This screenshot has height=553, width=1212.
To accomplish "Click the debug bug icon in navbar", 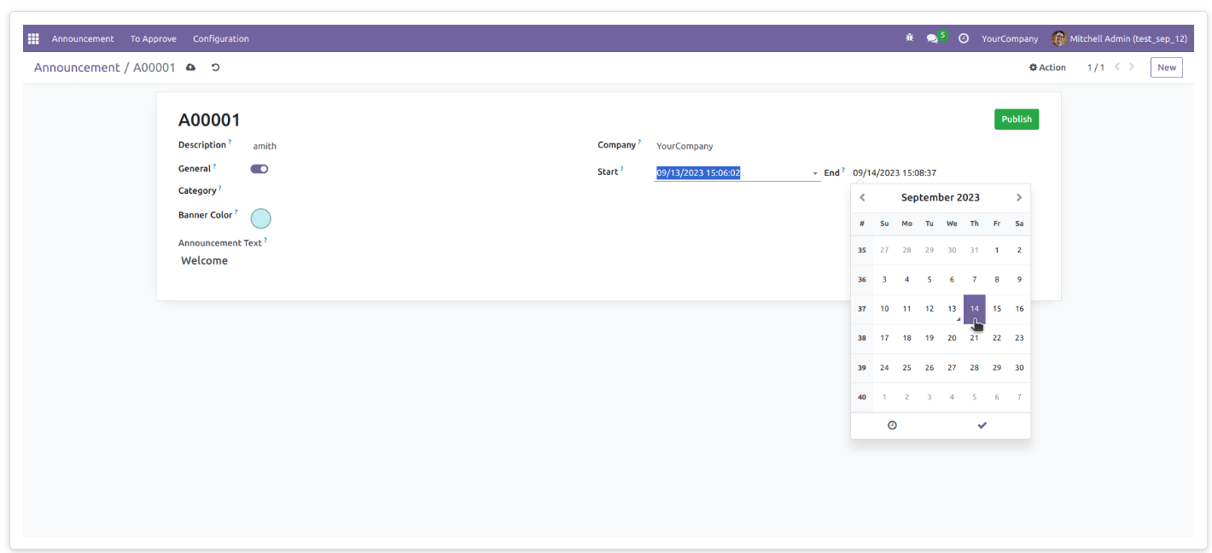I will (x=909, y=38).
